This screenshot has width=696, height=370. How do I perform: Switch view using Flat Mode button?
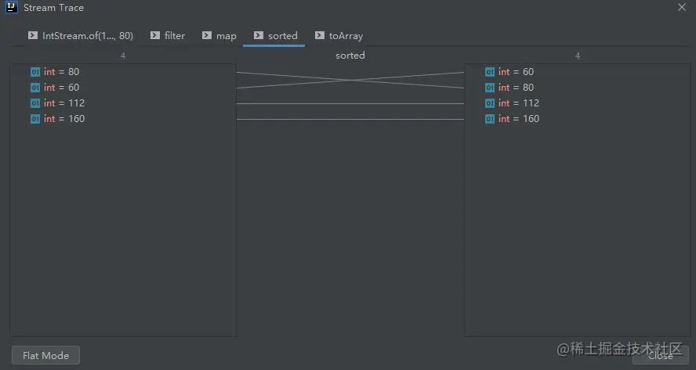tap(45, 355)
